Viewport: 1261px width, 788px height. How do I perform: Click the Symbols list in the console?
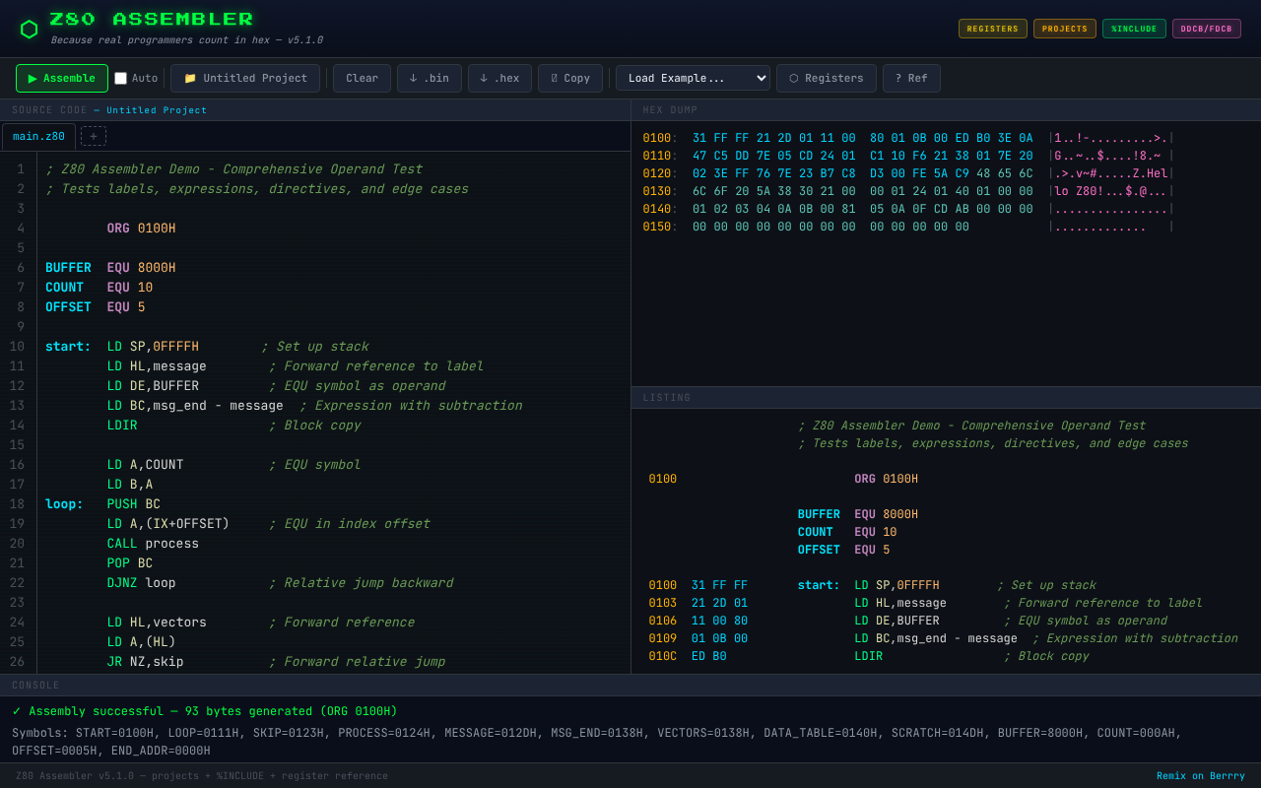click(597, 742)
